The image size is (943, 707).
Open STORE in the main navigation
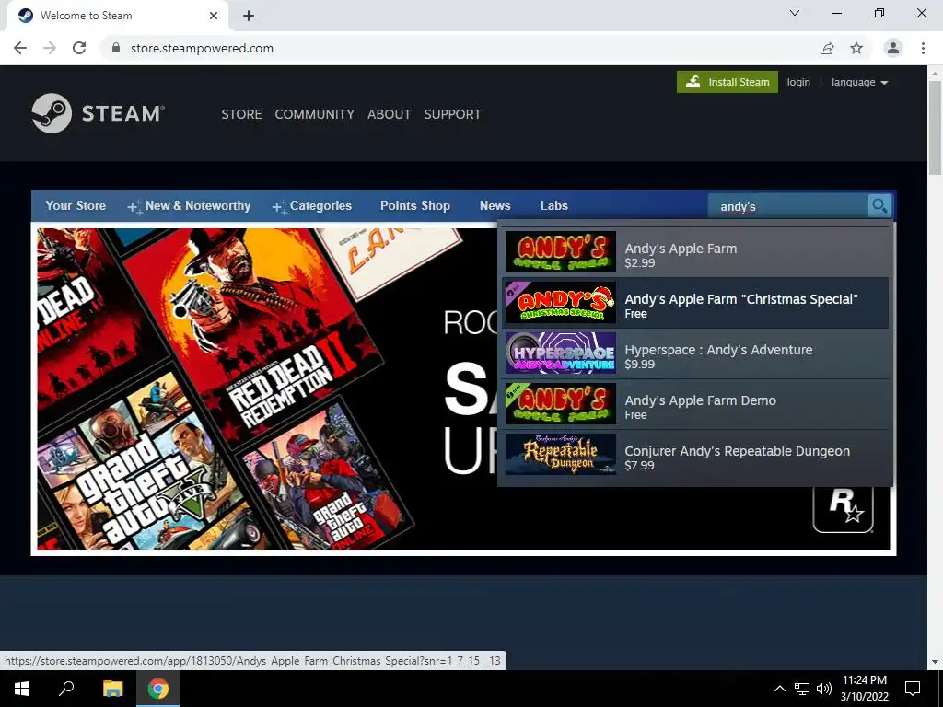click(241, 114)
